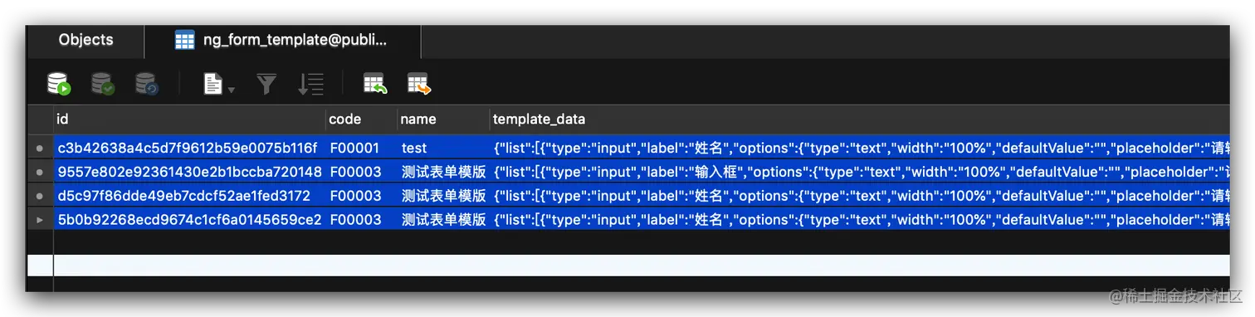
Task: Click the Import table icon with green arrow
Action: click(x=376, y=84)
